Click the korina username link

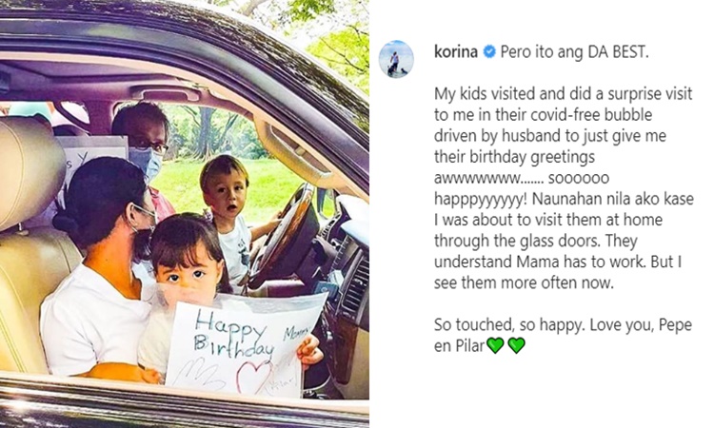coord(456,52)
